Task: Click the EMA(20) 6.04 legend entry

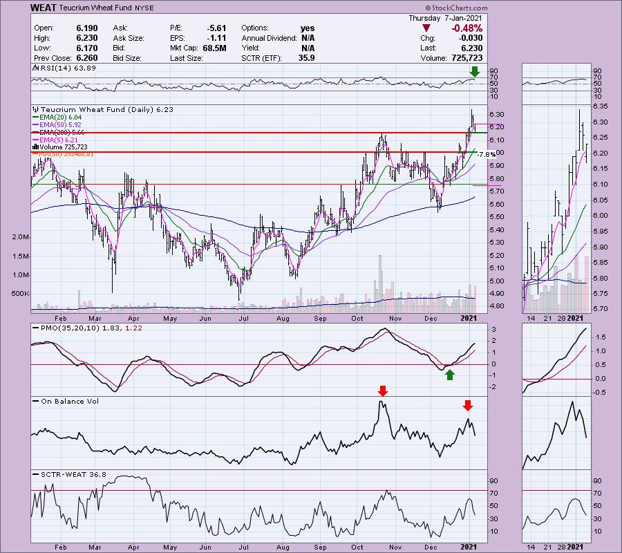Action: coord(60,118)
